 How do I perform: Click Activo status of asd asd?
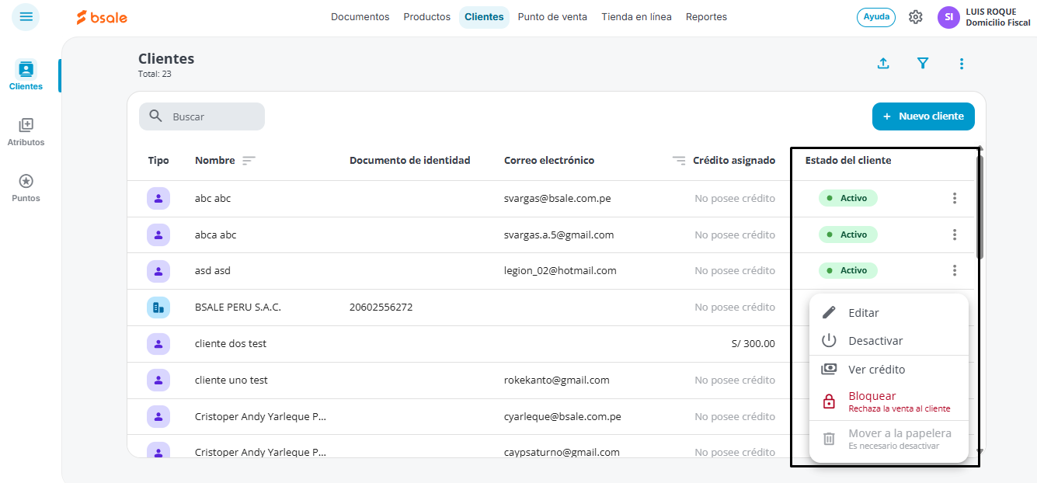847,271
